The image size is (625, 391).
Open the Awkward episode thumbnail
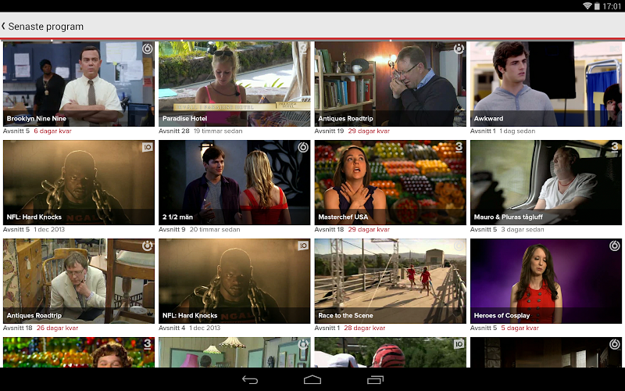(546, 84)
